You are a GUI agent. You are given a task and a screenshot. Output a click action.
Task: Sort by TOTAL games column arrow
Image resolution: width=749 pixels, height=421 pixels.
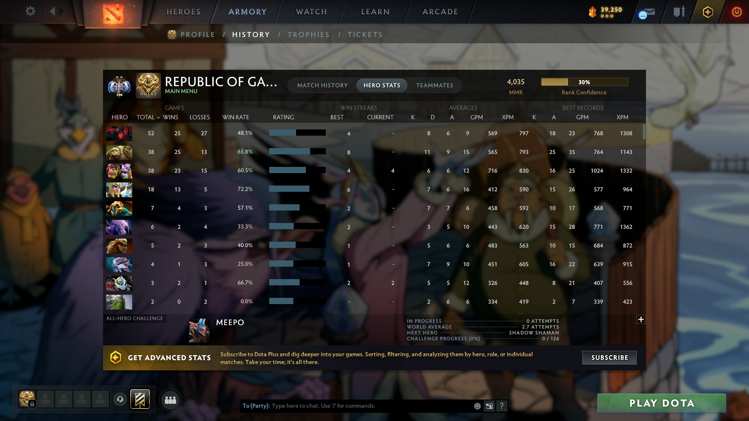pyautogui.click(x=158, y=117)
